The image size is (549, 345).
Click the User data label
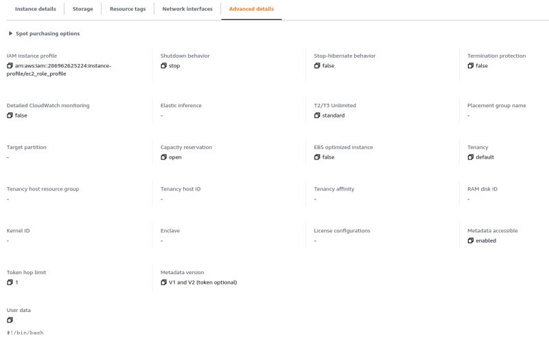click(x=19, y=310)
